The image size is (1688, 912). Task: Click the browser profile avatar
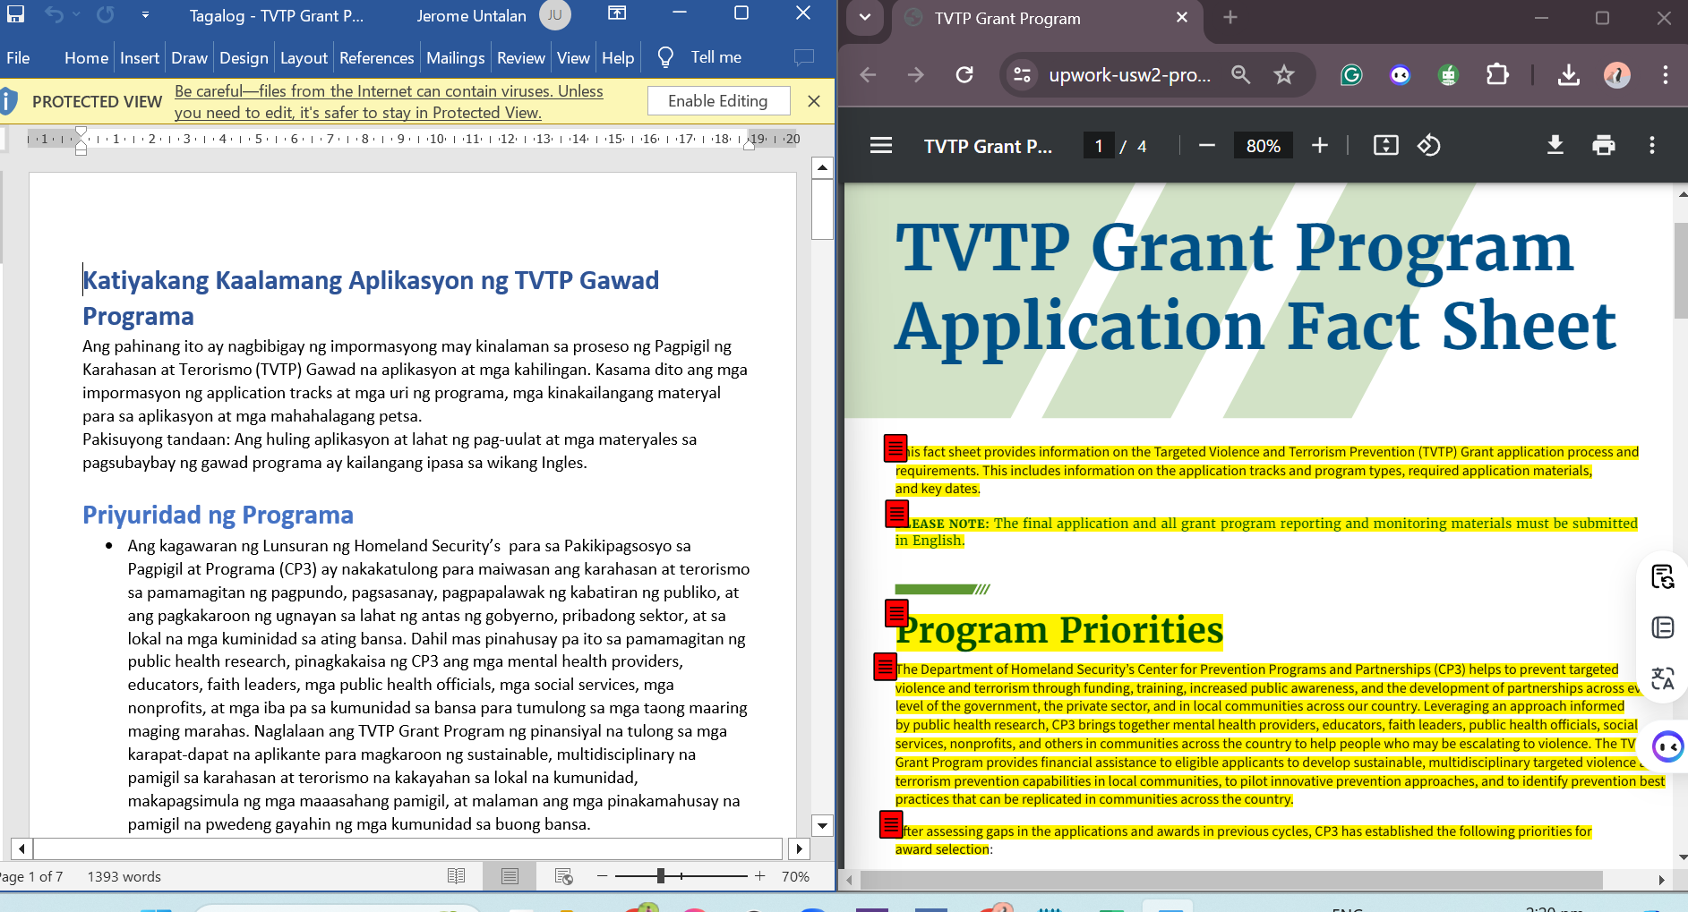point(1617,75)
